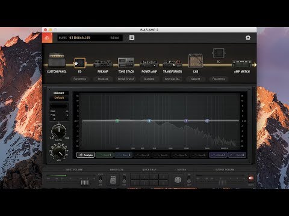Select the CUSTOM PANEL amp module
The width and height of the screenshot is (289, 216).
(x=57, y=59)
